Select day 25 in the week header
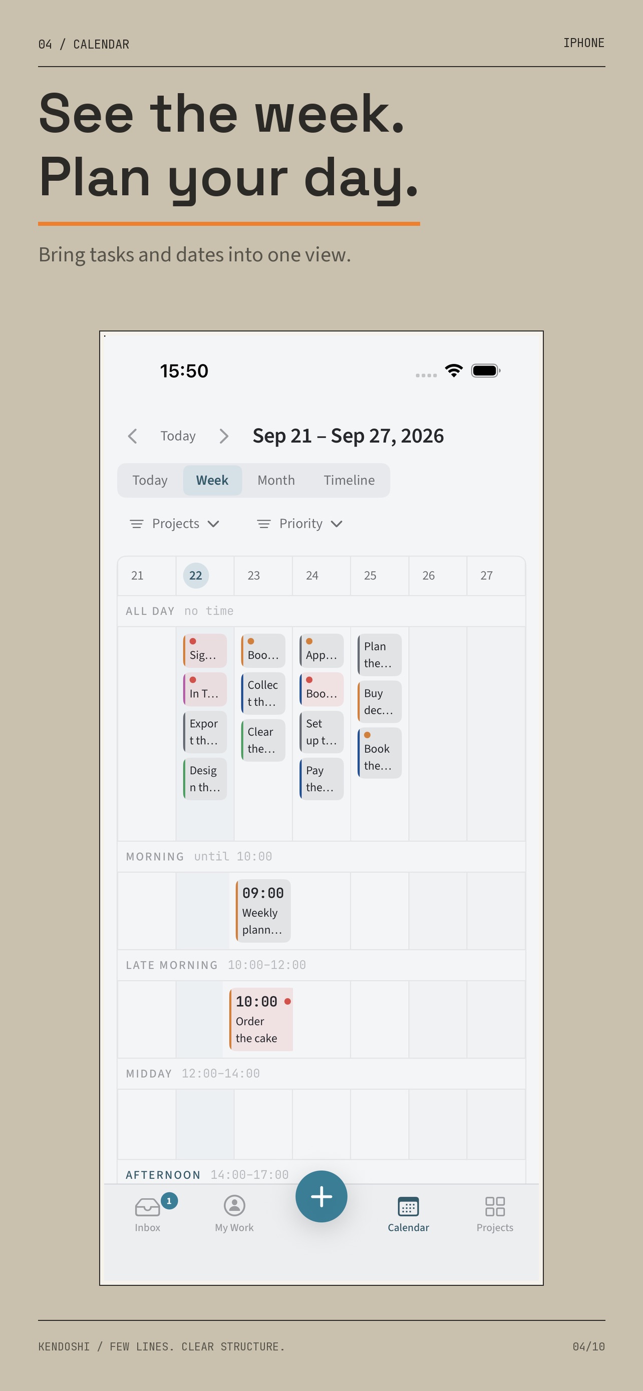Image resolution: width=643 pixels, height=1391 pixels. 370,575
